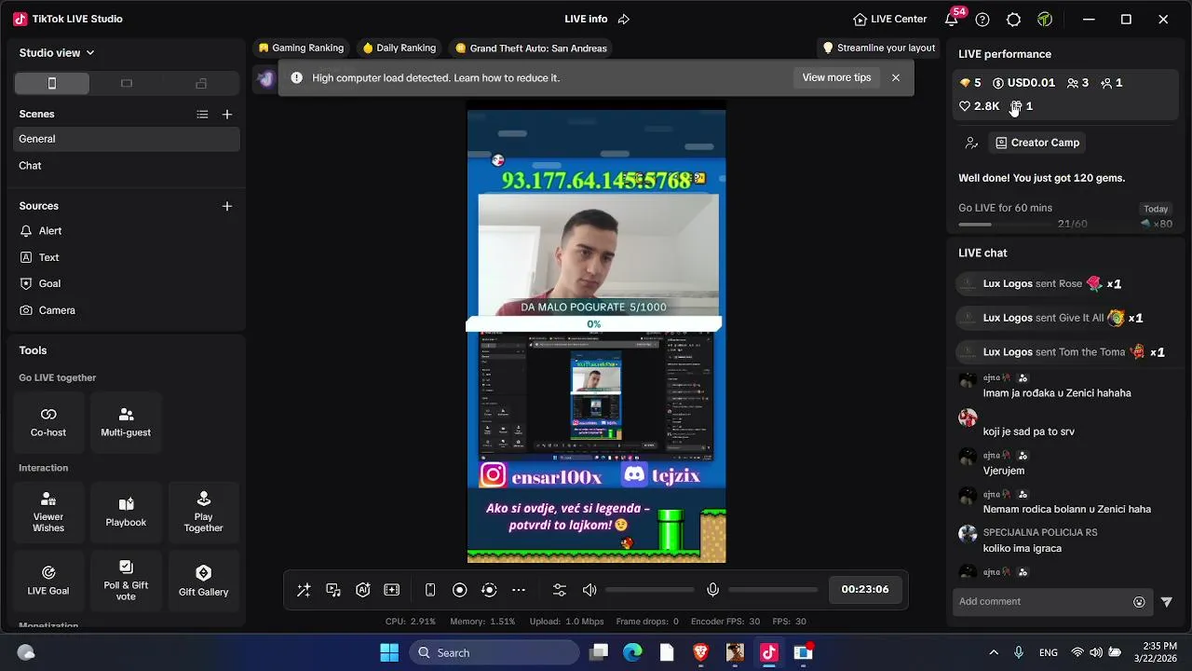Click View more tips button
The image size is (1192, 671).
tap(836, 77)
